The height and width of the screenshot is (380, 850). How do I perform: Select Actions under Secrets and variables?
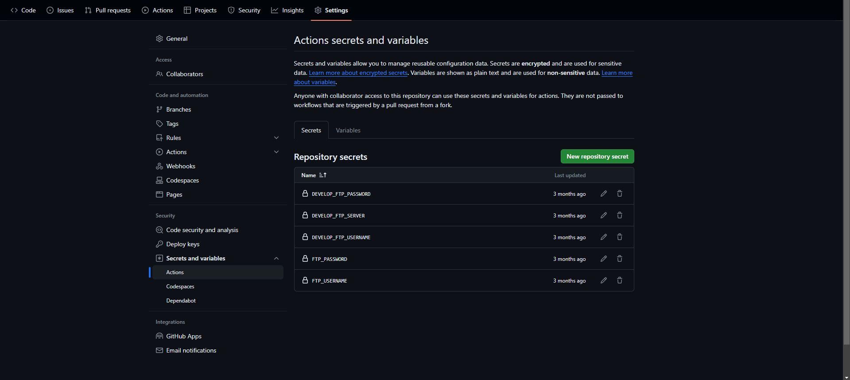click(x=218, y=272)
